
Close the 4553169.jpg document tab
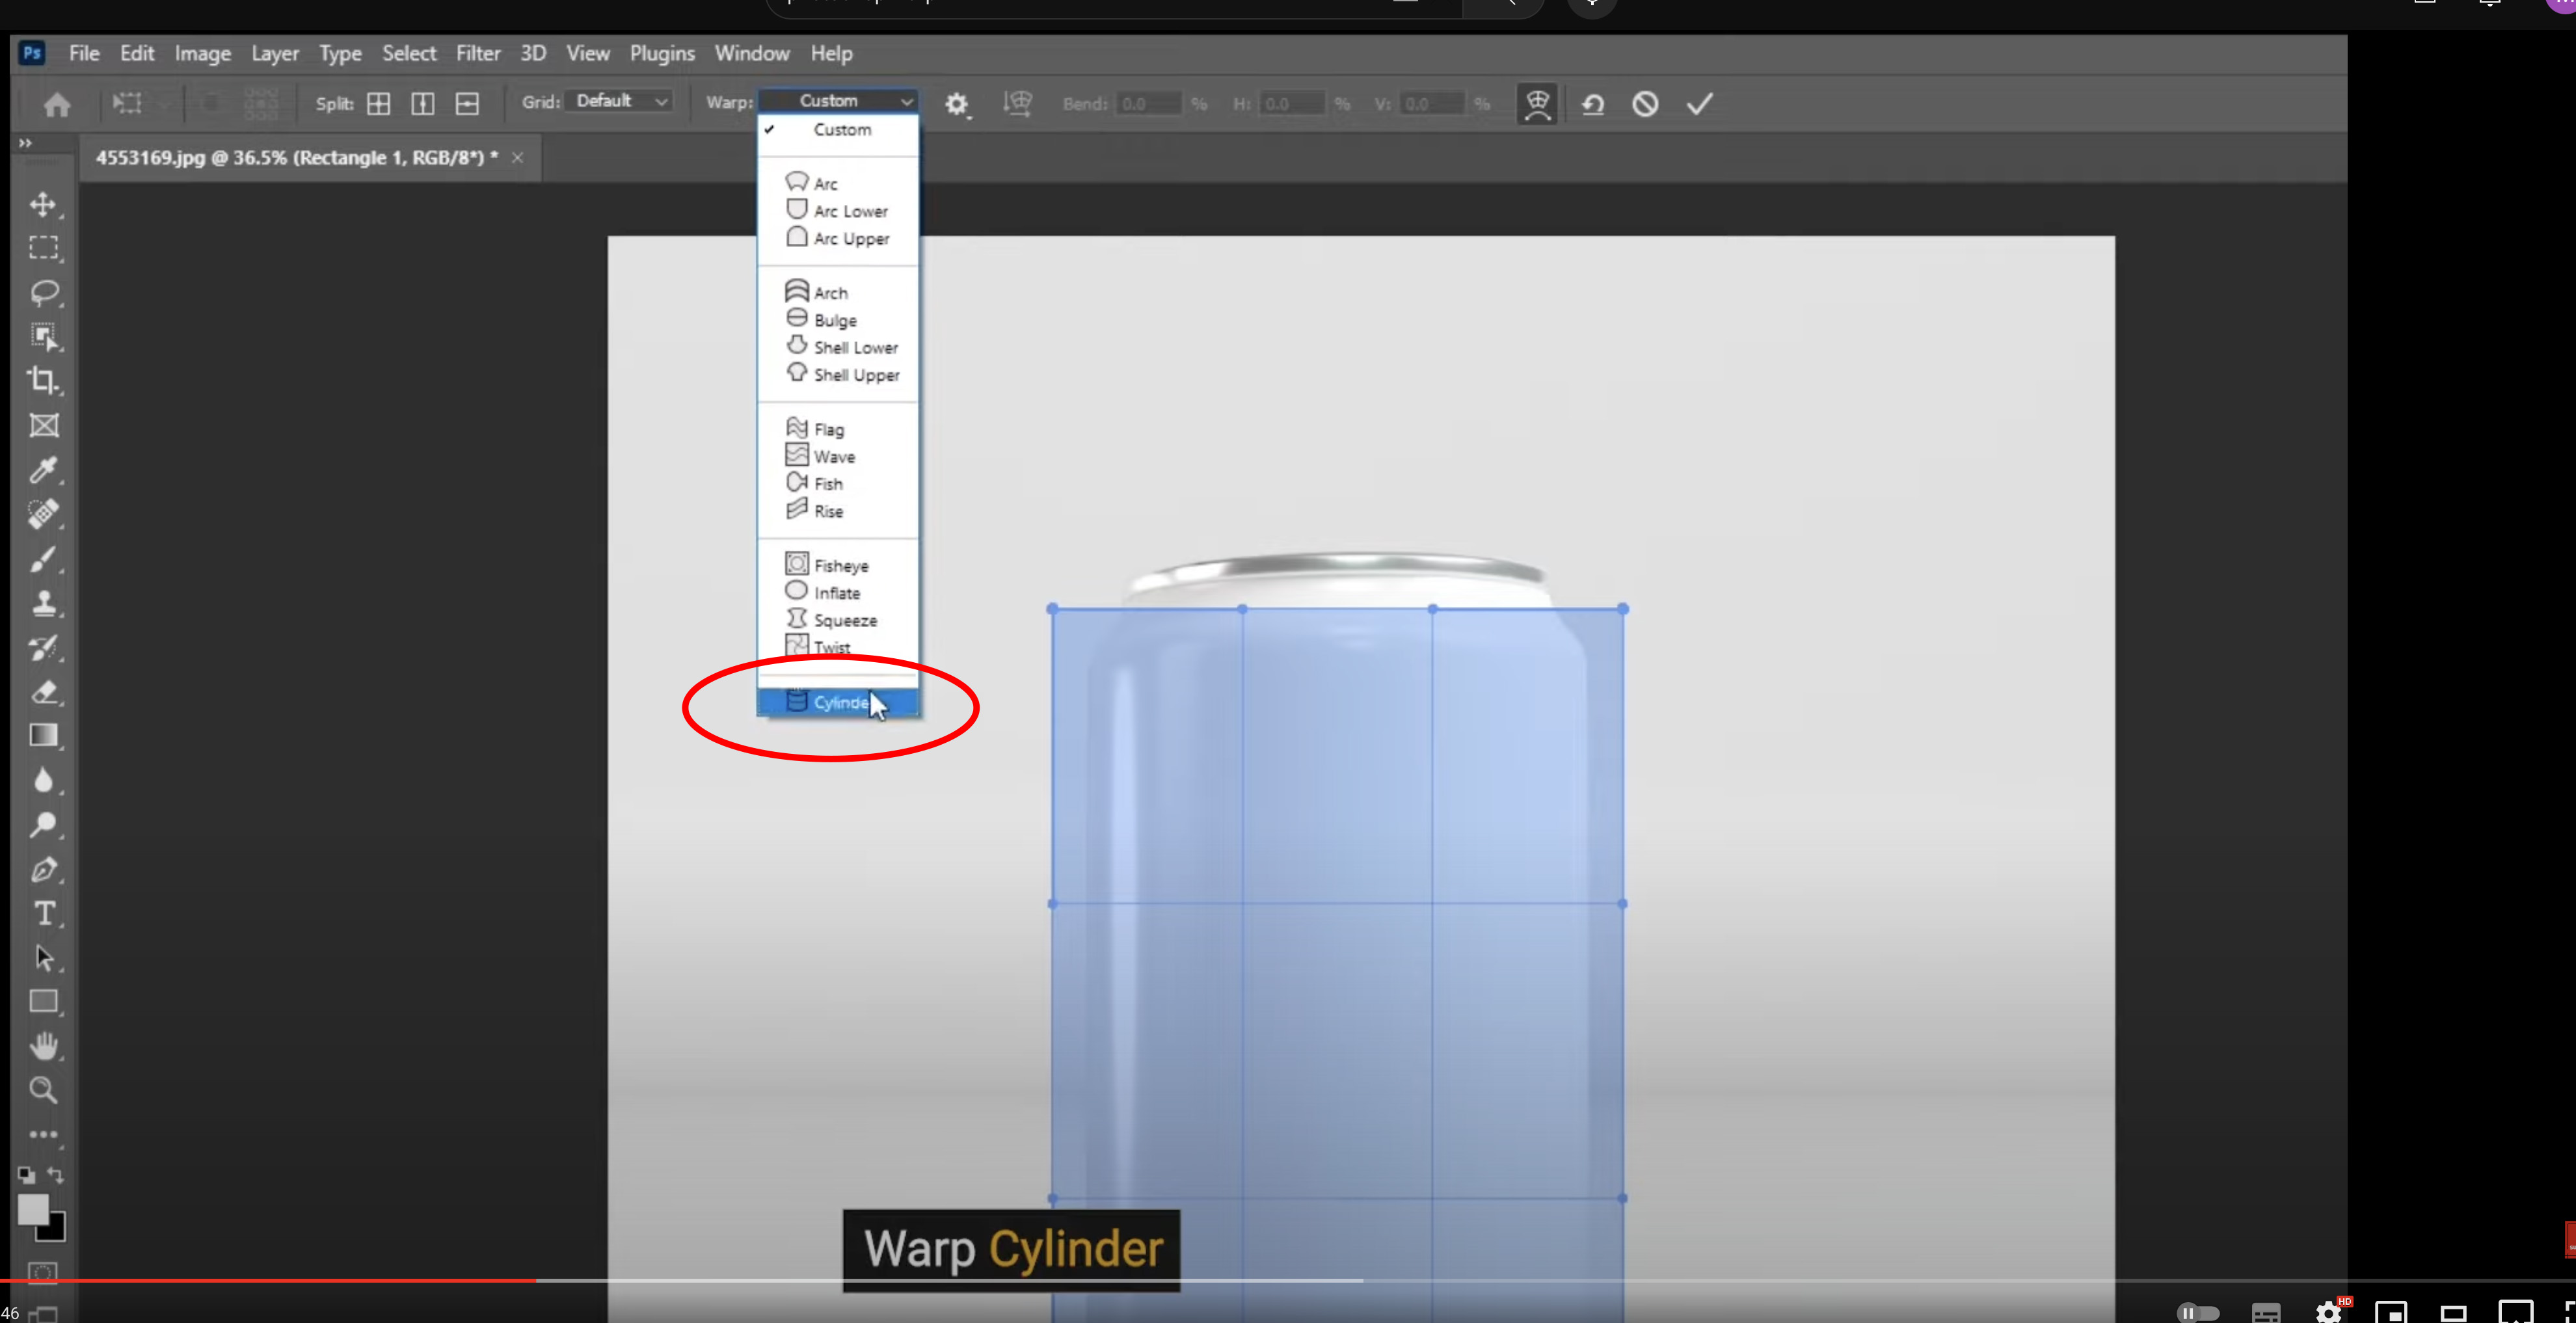[517, 157]
